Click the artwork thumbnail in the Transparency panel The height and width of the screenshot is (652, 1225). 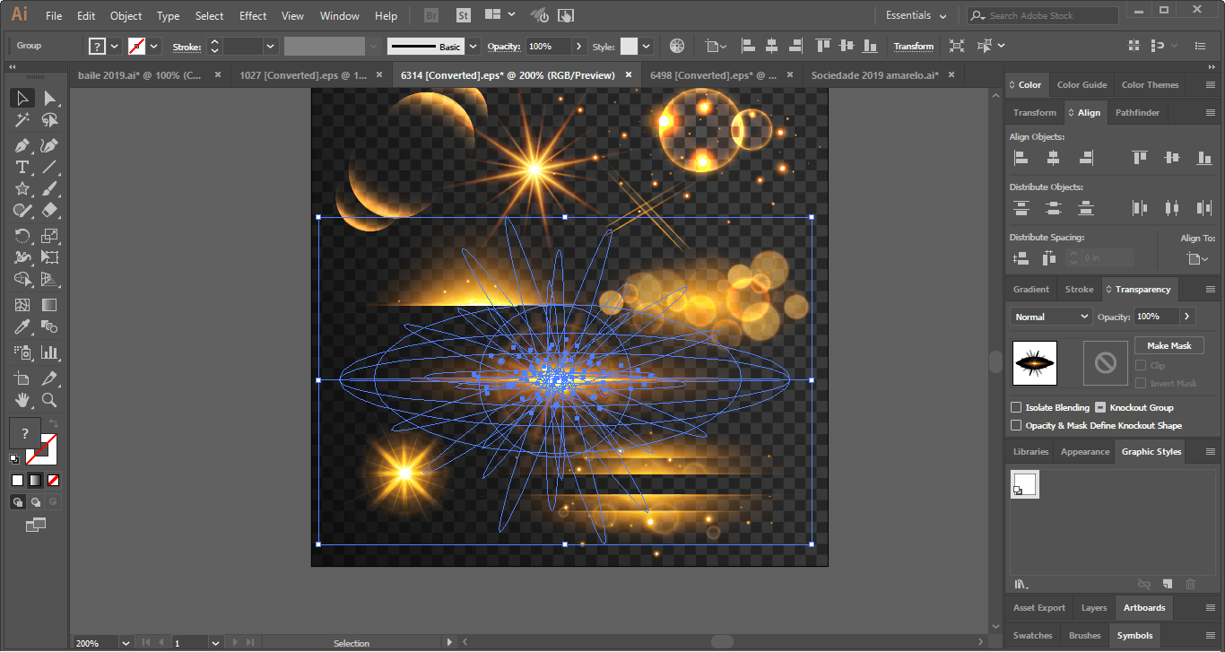(x=1034, y=363)
